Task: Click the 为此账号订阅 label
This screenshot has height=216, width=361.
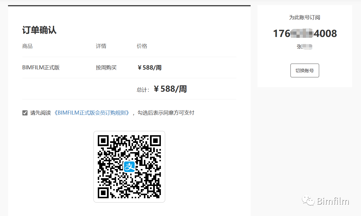Action: tap(305, 17)
